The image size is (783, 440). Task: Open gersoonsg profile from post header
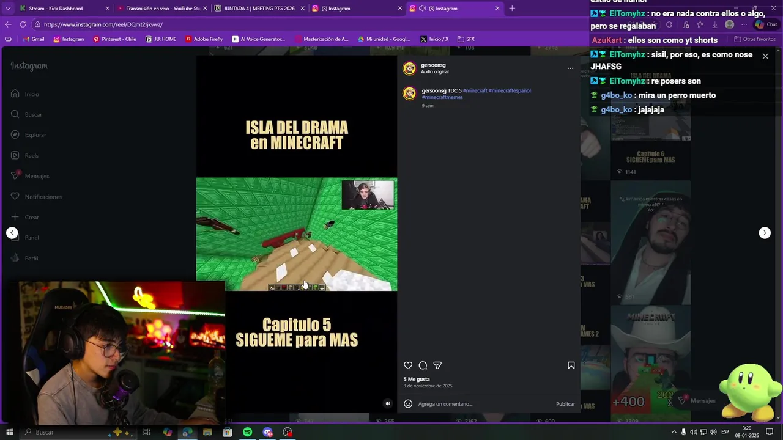tap(433, 65)
